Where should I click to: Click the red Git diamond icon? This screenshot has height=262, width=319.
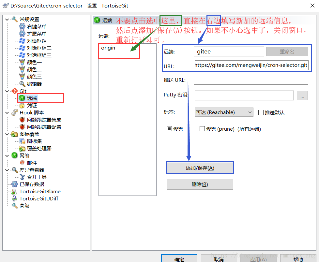(15, 91)
